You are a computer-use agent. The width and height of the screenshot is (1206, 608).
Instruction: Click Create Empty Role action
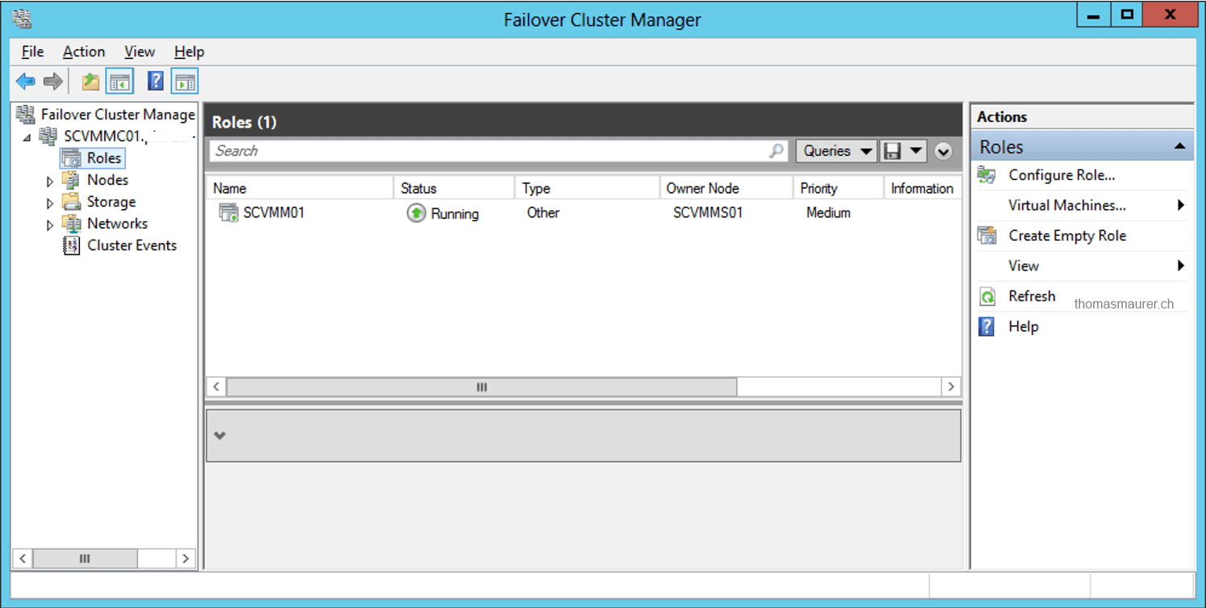point(1067,236)
